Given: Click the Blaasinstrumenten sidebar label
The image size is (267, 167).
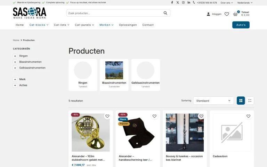Looking at the screenshot, I should (x=30, y=62).
